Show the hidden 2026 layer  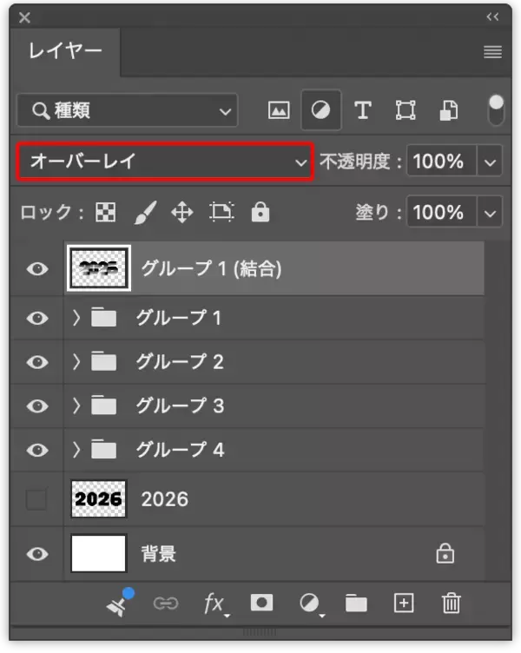click(36, 499)
